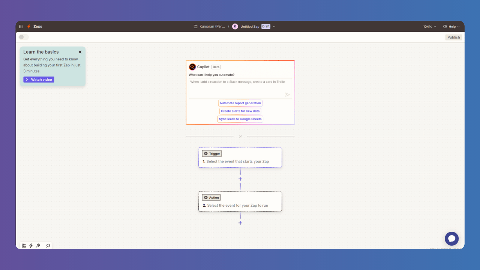Click the Trigger step badge
The image size is (480, 270).
tap(212, 154)
